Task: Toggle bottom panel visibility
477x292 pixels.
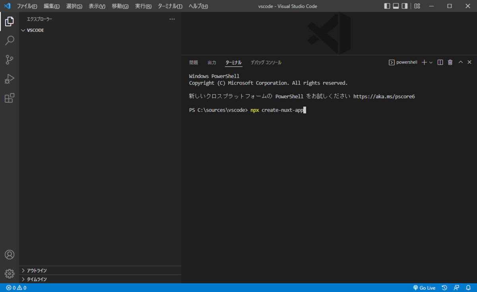Action: click(x=396, y=6)
